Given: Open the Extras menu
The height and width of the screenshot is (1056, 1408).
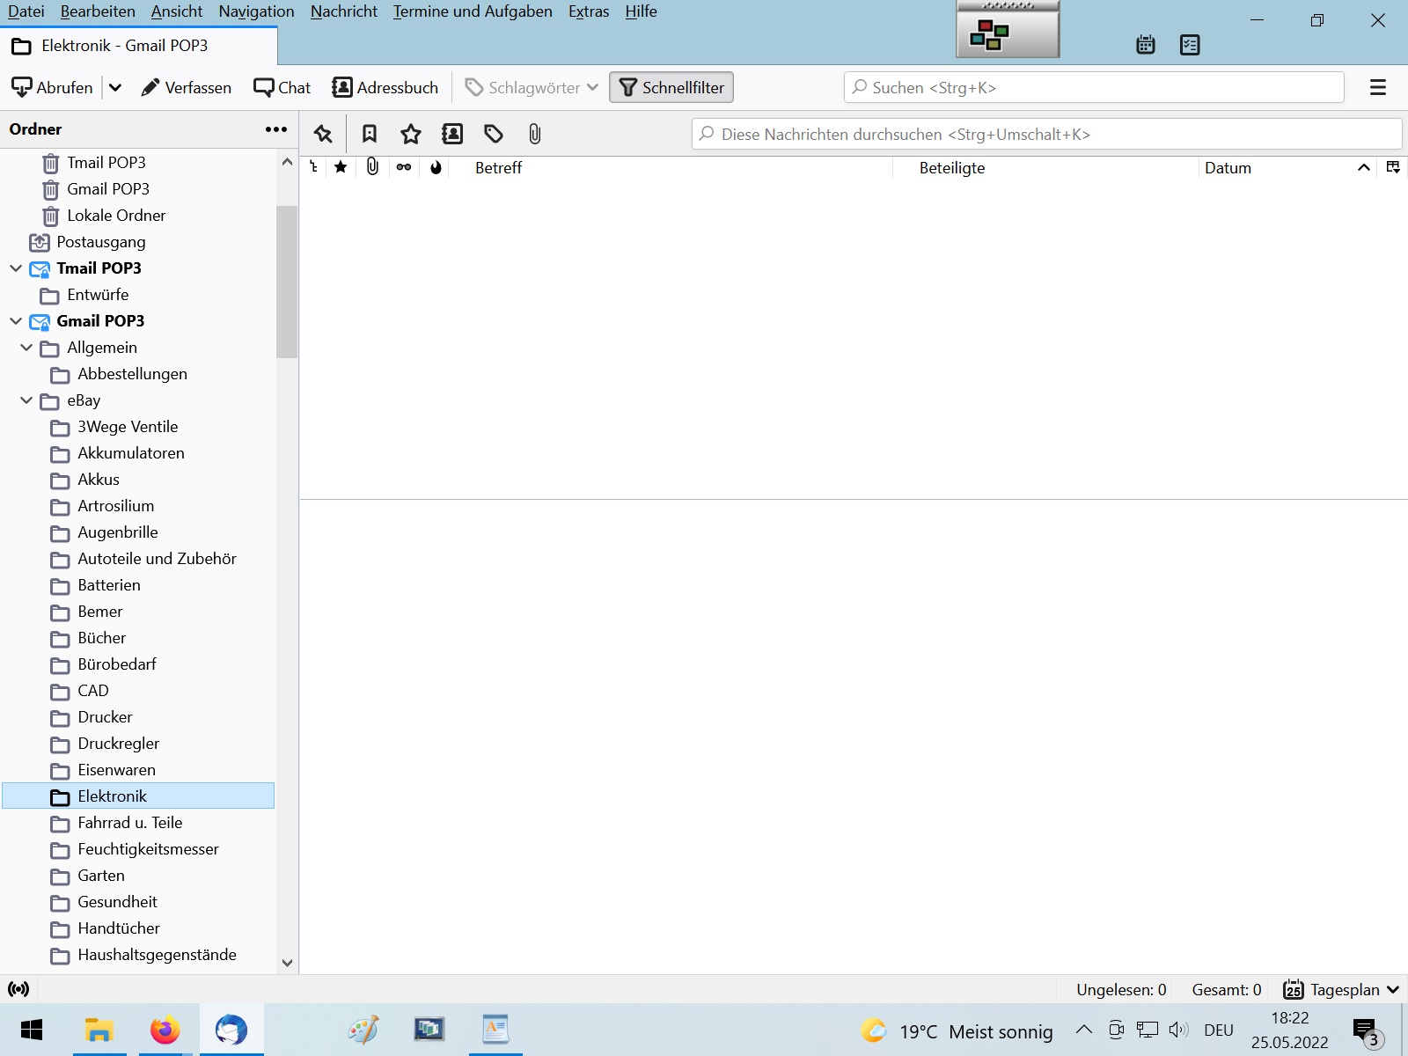Looking at the screenshot, I should pyautogui.click(x=589, y=11).
